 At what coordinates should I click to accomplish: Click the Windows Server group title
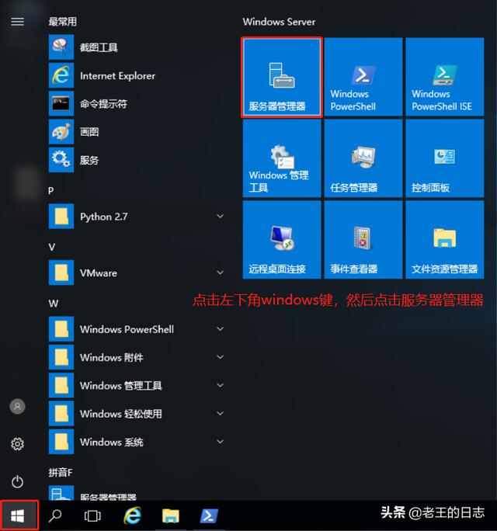pos(279,22)
